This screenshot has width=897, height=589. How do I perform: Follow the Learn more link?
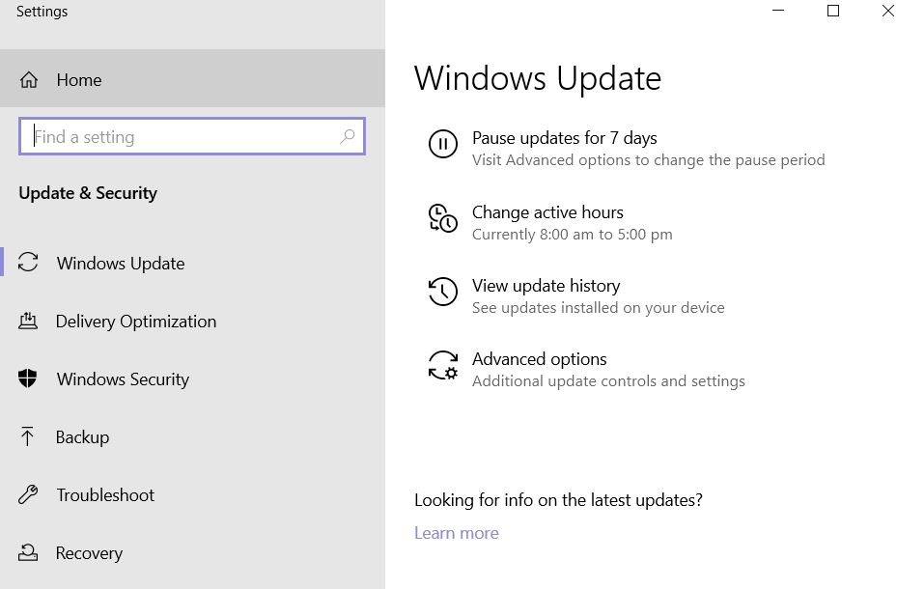pyautogui.click(x=457, y=533)
